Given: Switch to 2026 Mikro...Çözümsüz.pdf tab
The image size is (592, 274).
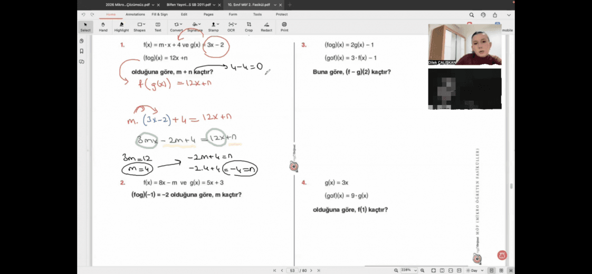Looking at the screenshot, I should click(x=128, y=5).
